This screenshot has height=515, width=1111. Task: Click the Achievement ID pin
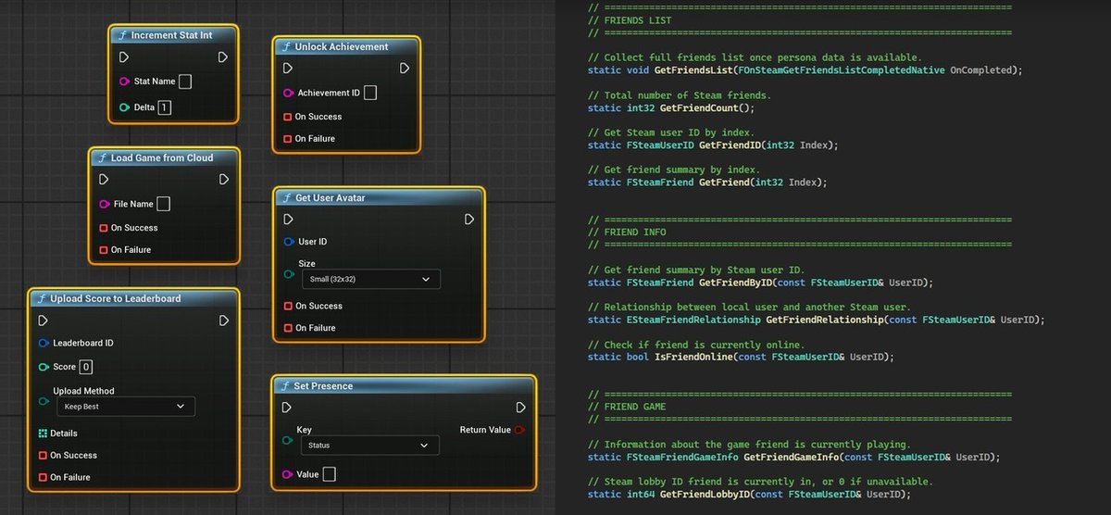click(288, 93)
